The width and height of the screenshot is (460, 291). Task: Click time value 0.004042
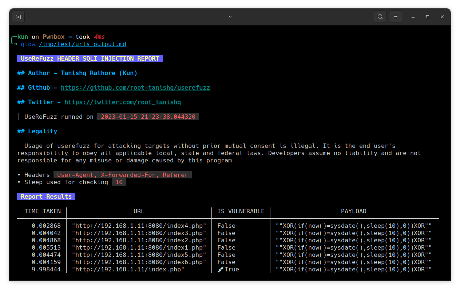[x=46, y=233]
